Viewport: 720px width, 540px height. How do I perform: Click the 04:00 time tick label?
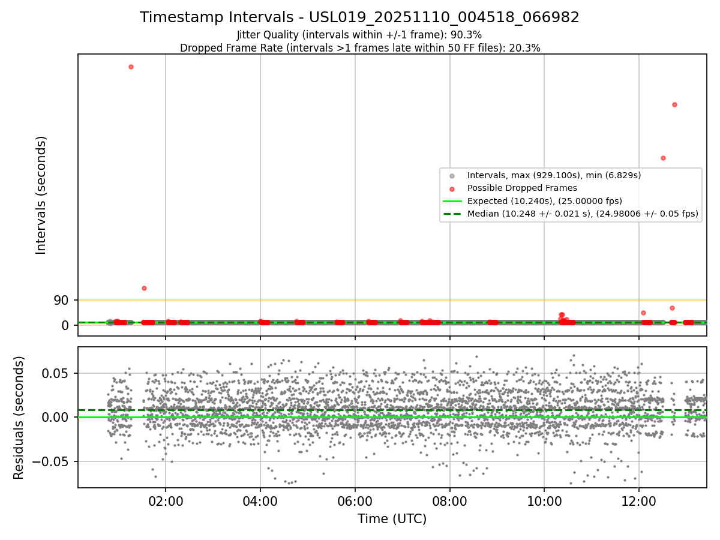click(x=260, y=501)
